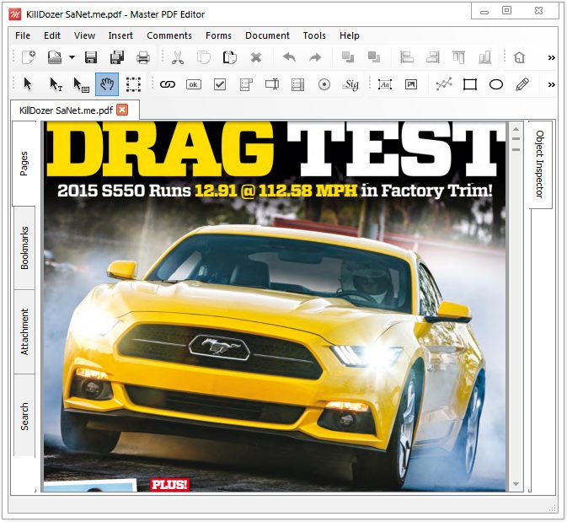Open the Pages side panel tab
The height and width of the screenshot is (522, 567).
point(24,164)
